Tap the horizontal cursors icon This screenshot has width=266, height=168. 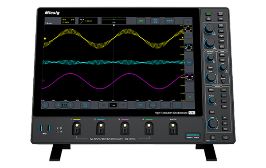tap(165, 105)
